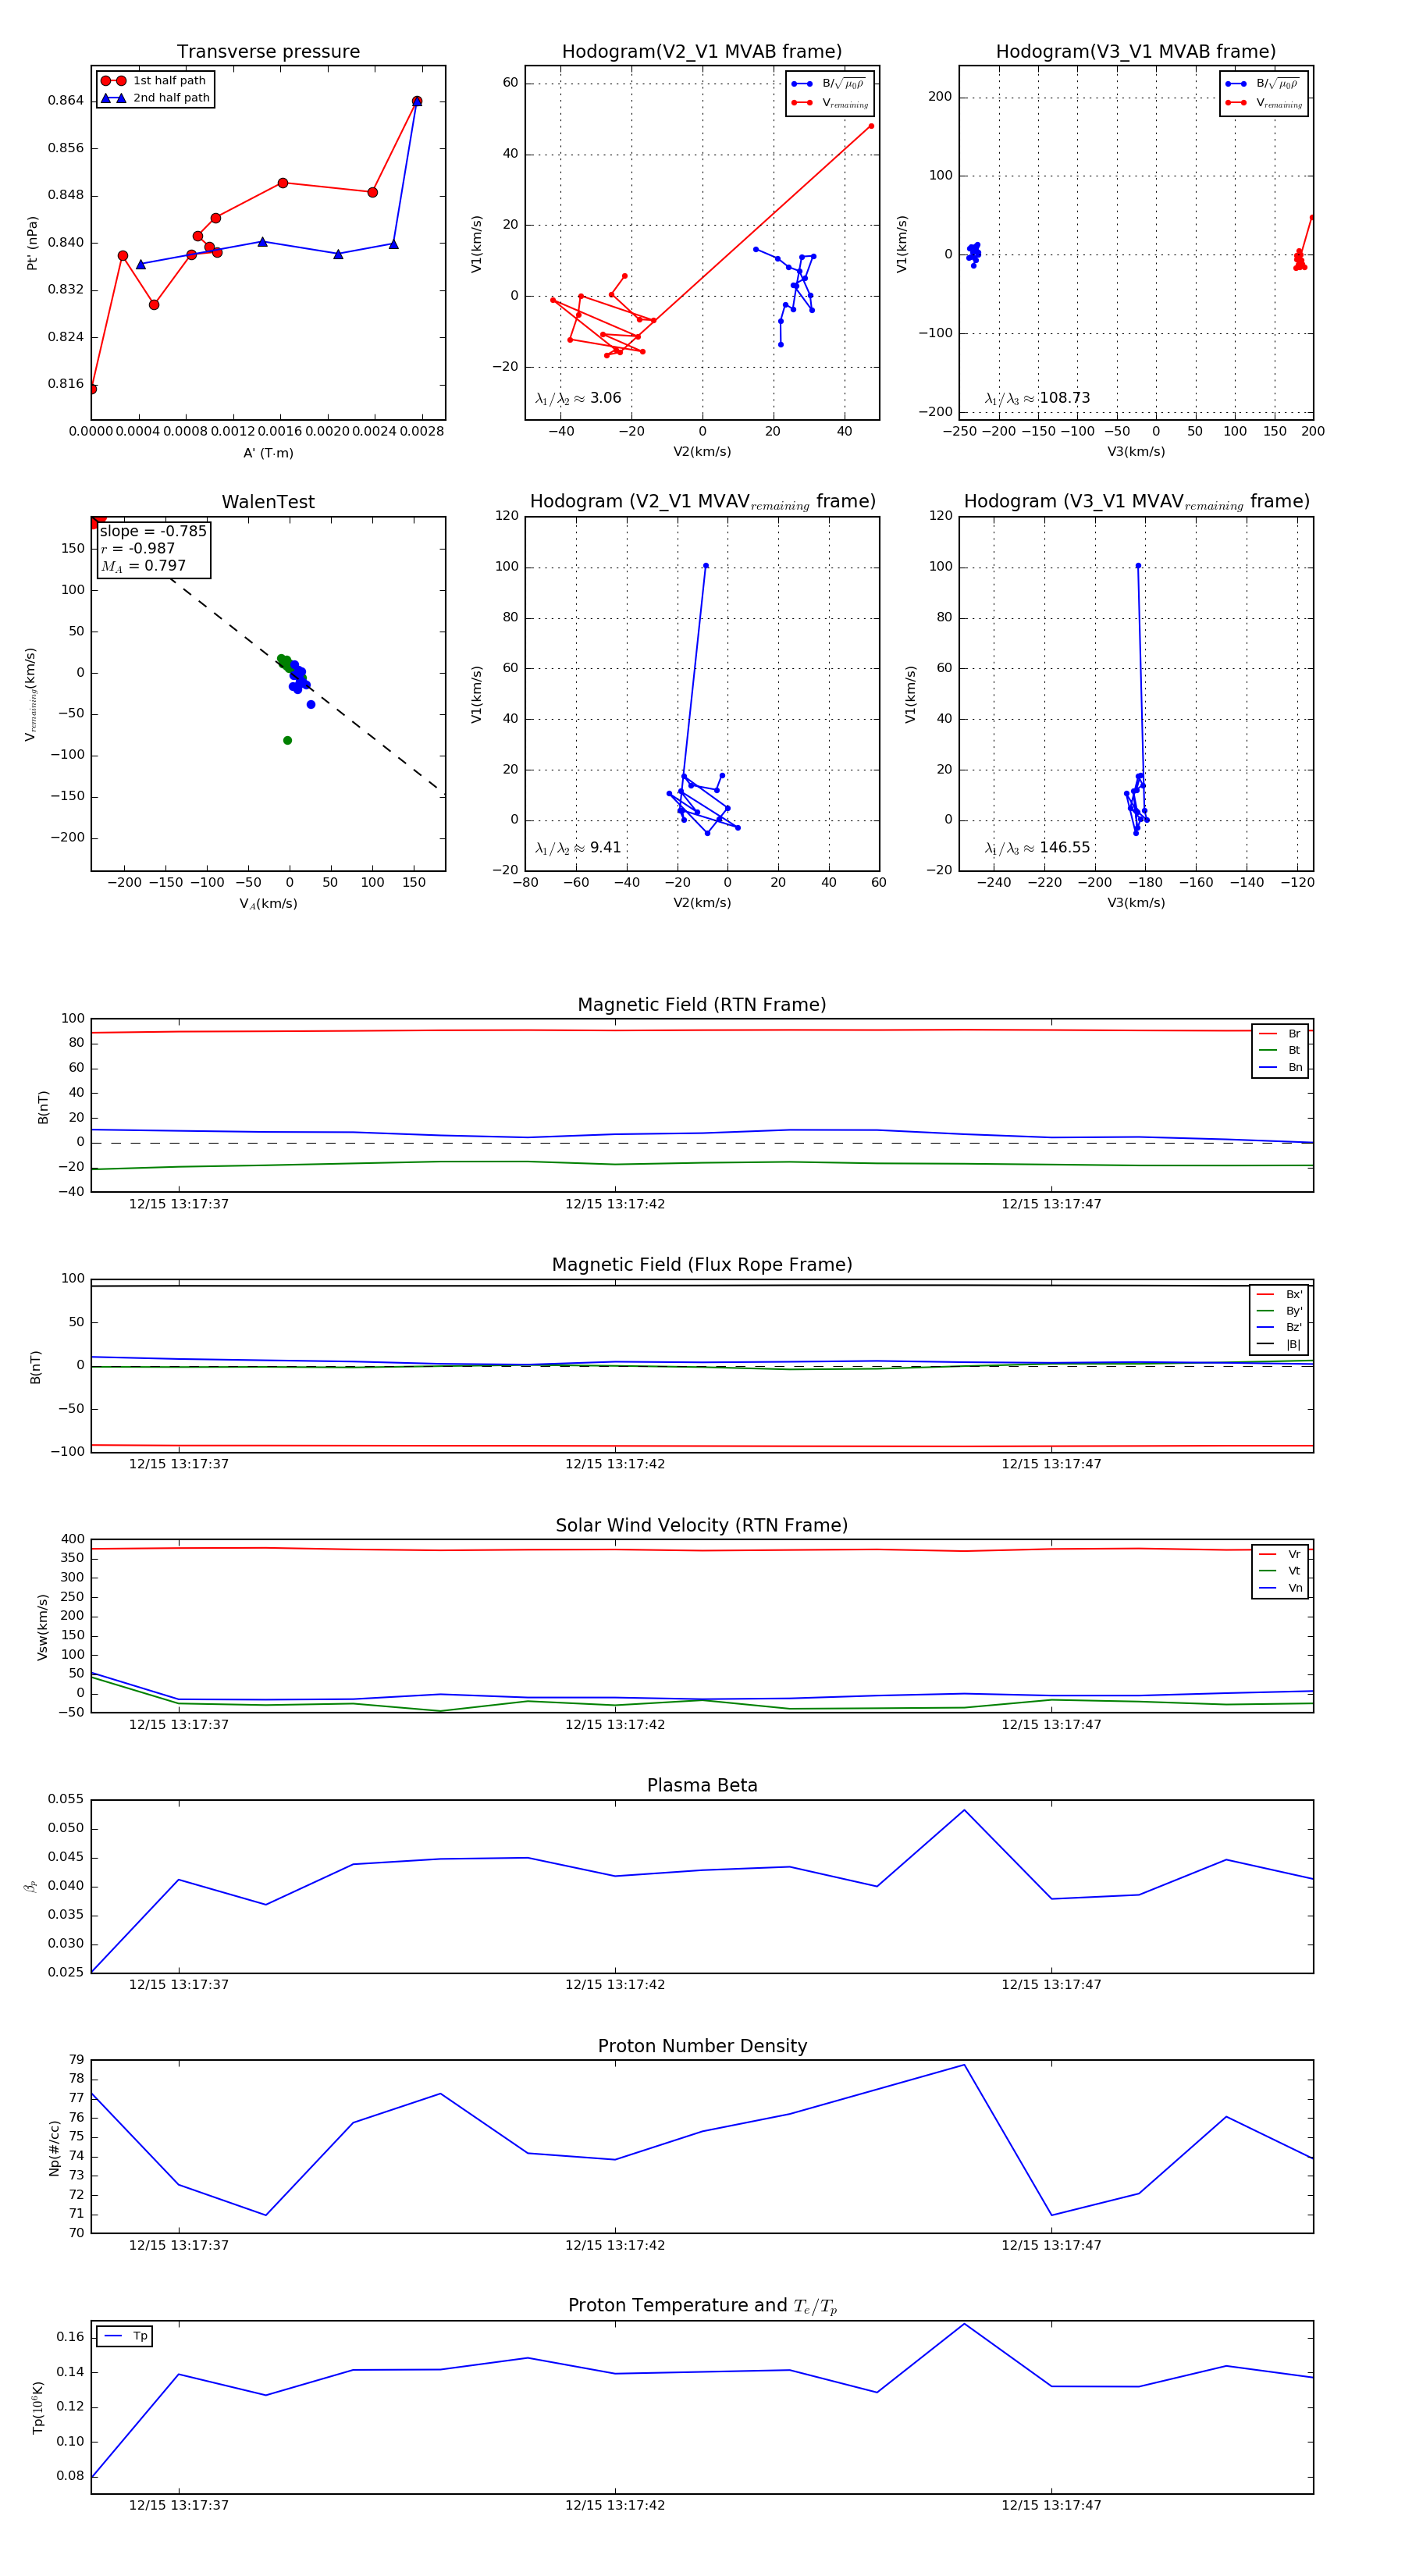Viewport: 1405px width, 2576px height.
Task: Click the highest peak of the Plasma Beta curve
Action: 964,1810
